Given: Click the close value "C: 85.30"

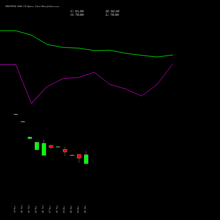Looking at the screenshot, I should tap(77, 11).
